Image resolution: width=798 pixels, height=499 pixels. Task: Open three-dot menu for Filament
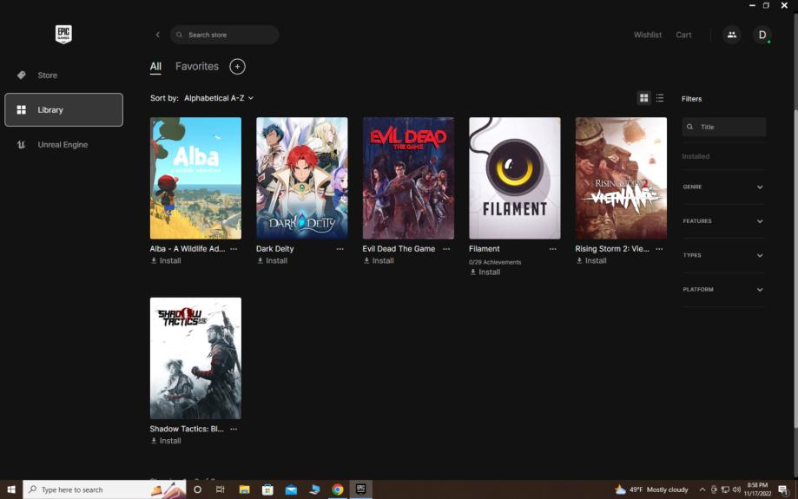click(x=552, y=249)
